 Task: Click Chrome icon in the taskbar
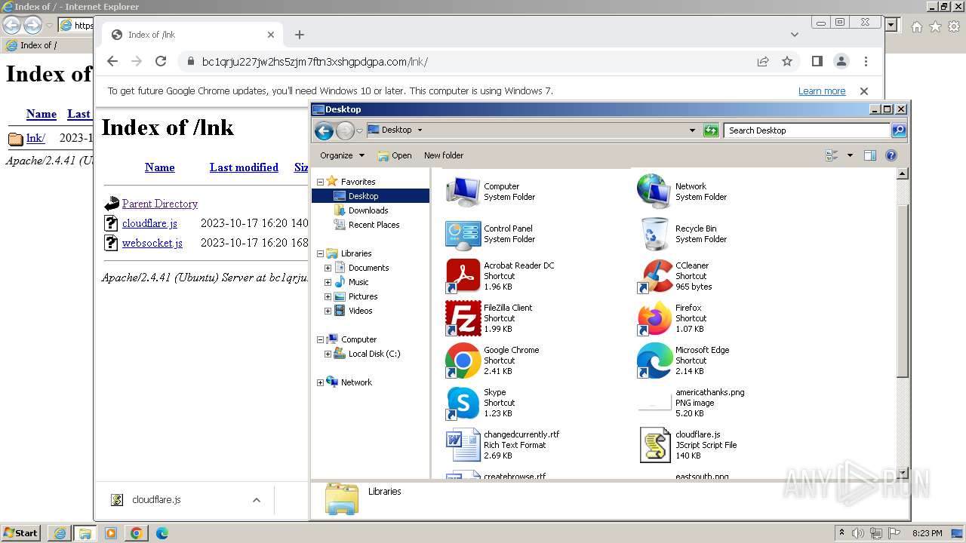click(137, 533)
